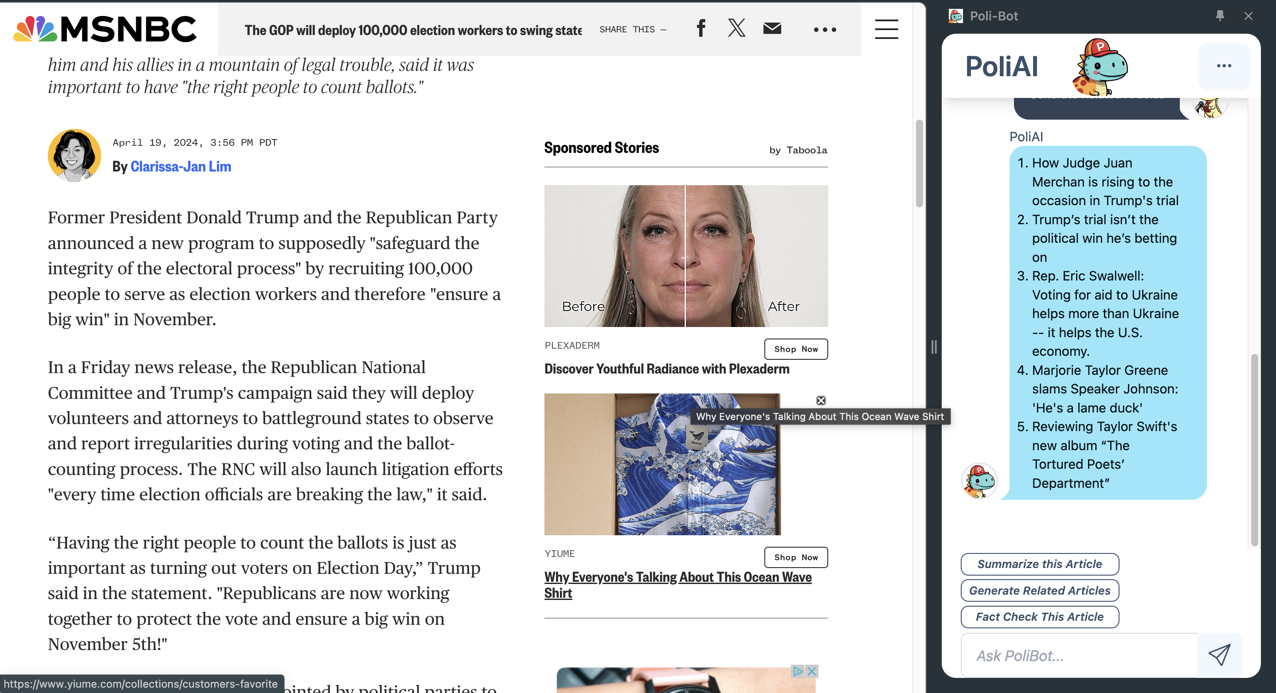Click Generate Related Articles button

(x=1039, y=590)
